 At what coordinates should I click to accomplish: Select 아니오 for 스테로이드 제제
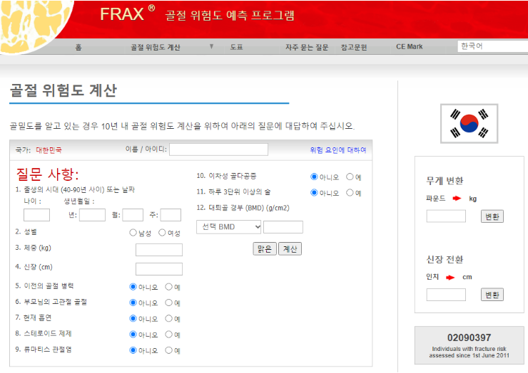click(x=133, y=334)
